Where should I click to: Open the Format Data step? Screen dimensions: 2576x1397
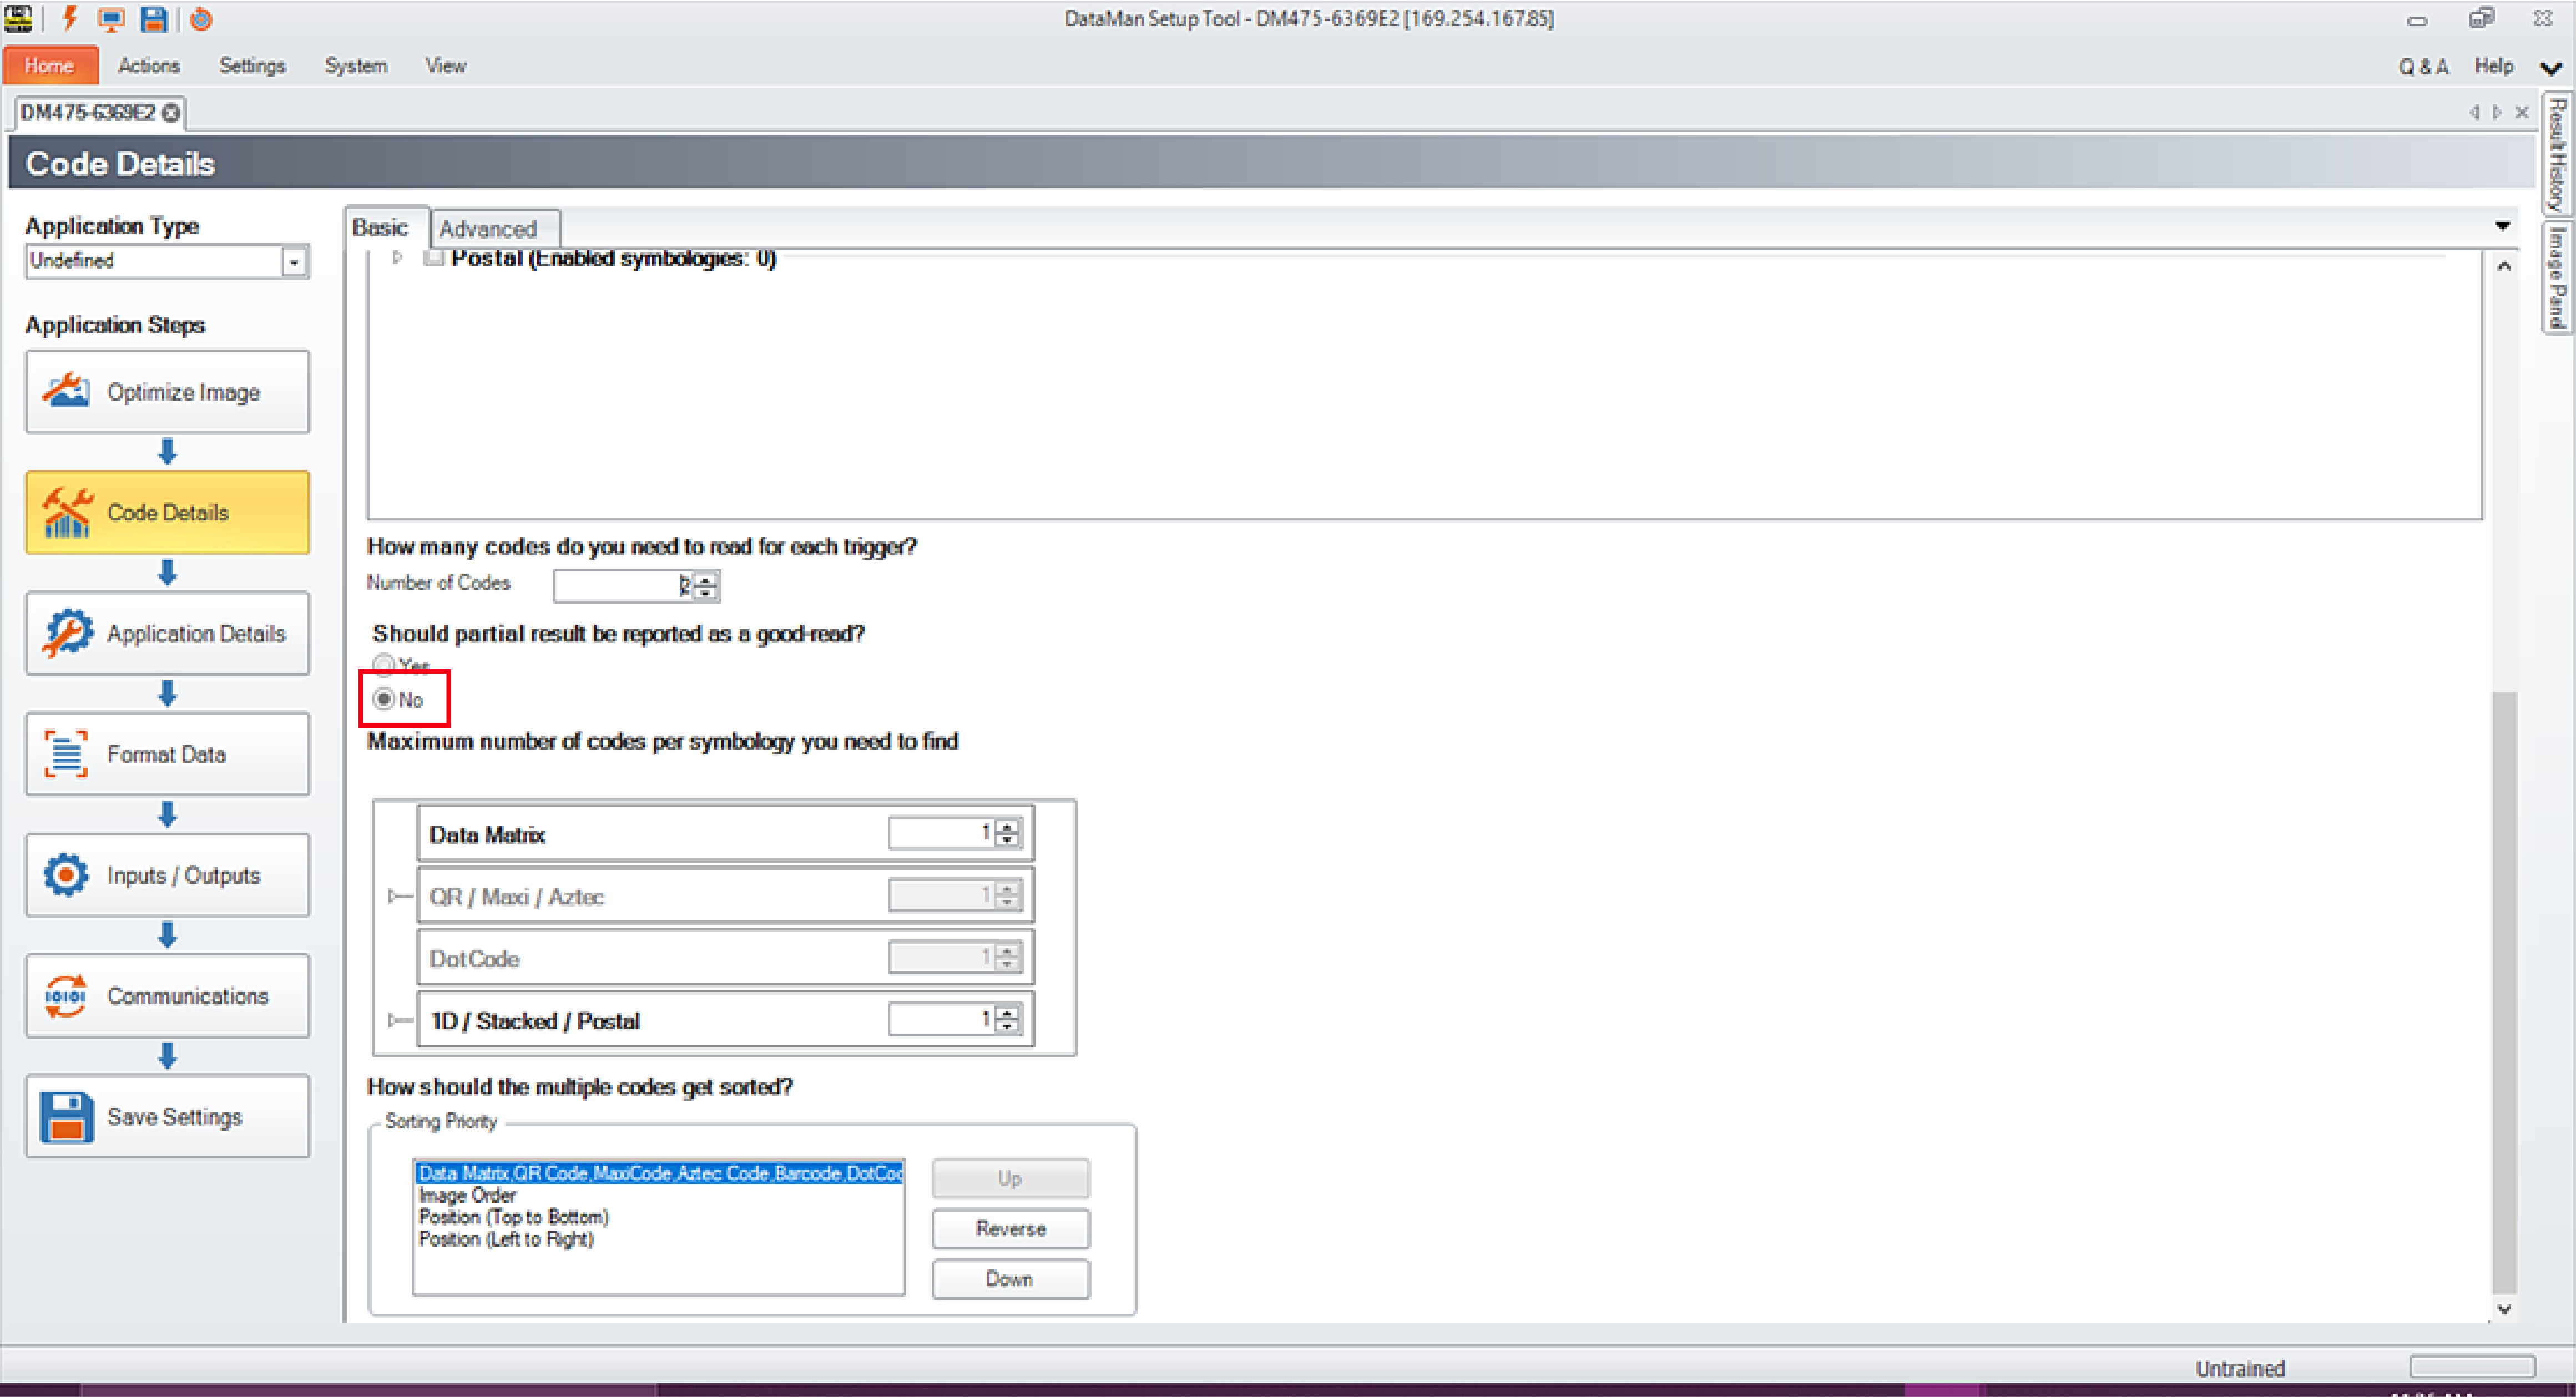(167, 754)
